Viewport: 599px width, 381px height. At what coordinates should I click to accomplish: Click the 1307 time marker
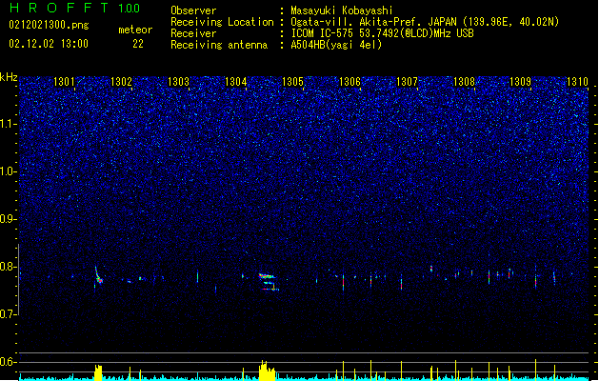pos(408,81)
